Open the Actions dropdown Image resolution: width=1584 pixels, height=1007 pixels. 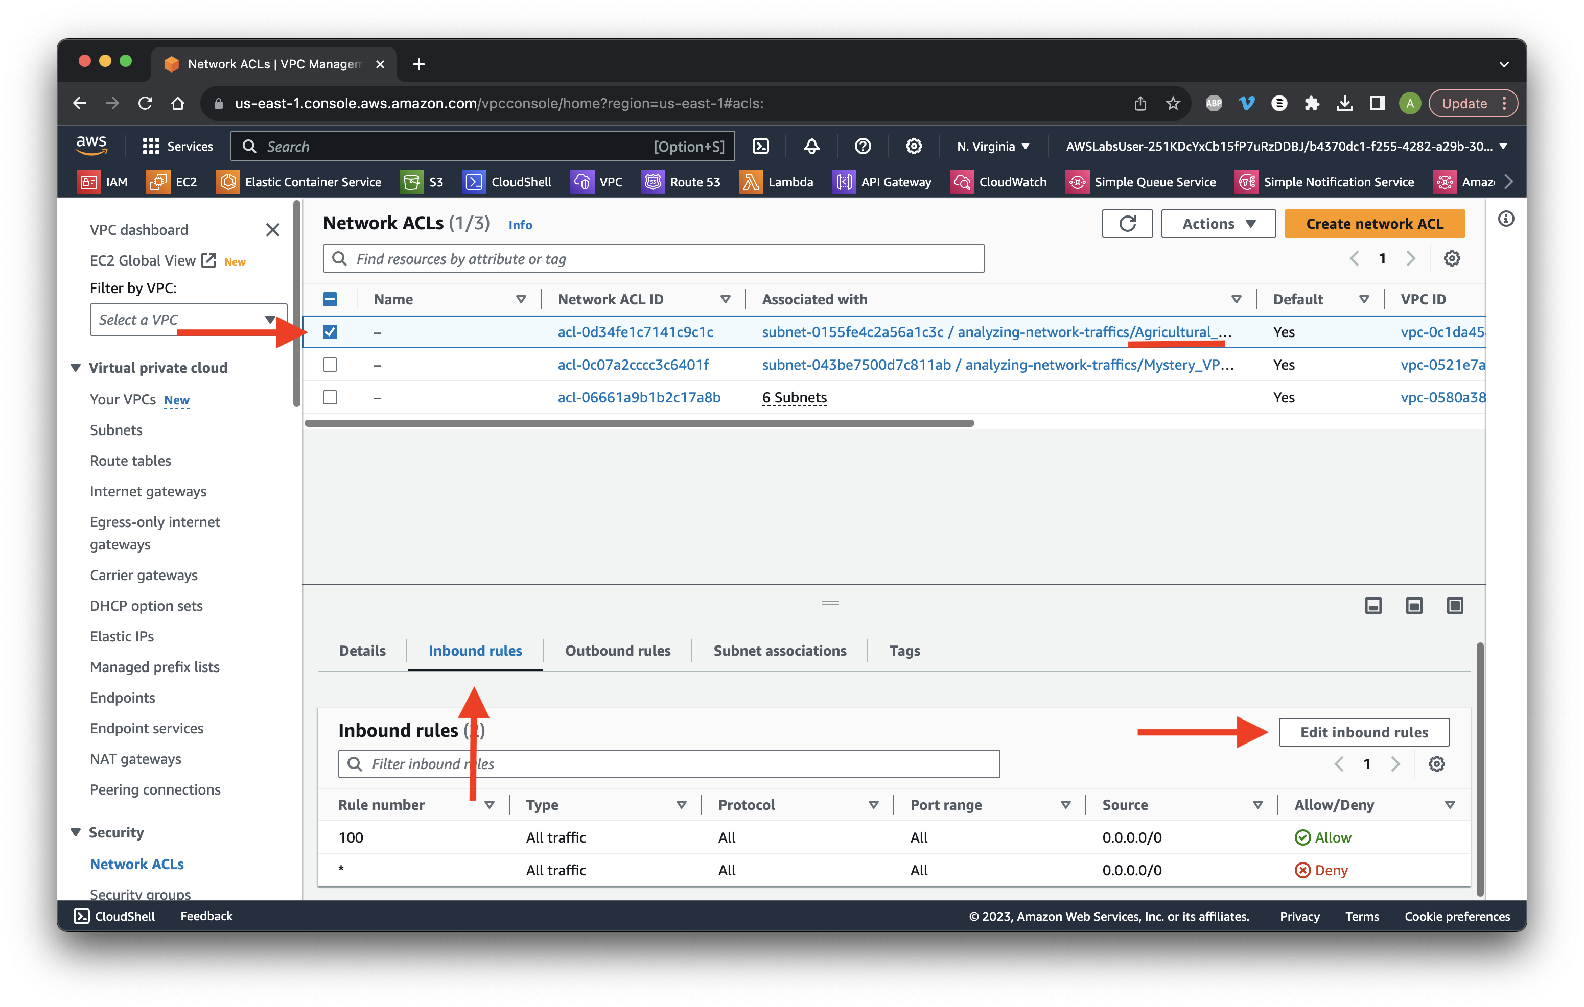[1218, 224]
